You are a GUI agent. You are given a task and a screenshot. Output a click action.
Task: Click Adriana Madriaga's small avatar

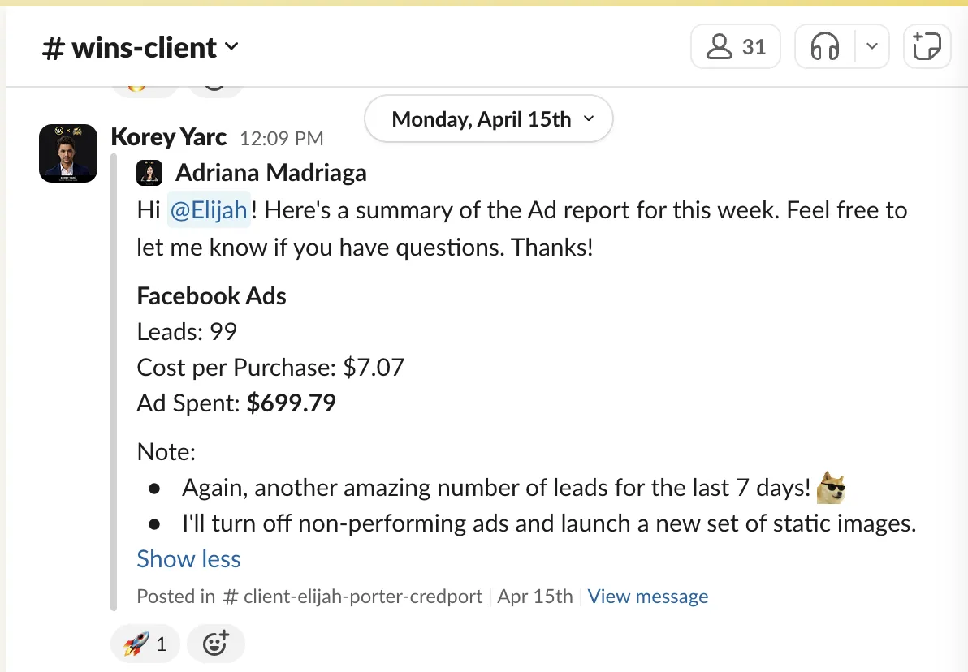tap(149, 173)
